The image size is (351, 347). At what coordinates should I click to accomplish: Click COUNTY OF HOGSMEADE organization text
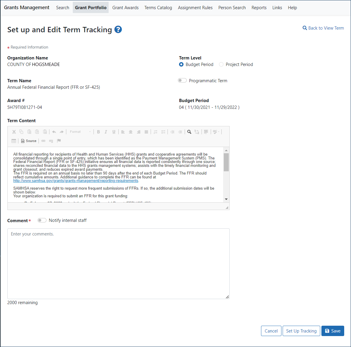33,64
